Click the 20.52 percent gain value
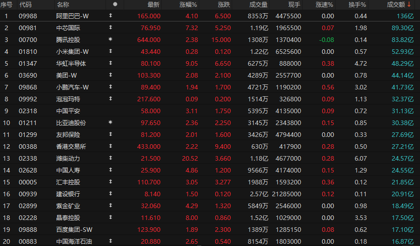 (x=190, y=158)
